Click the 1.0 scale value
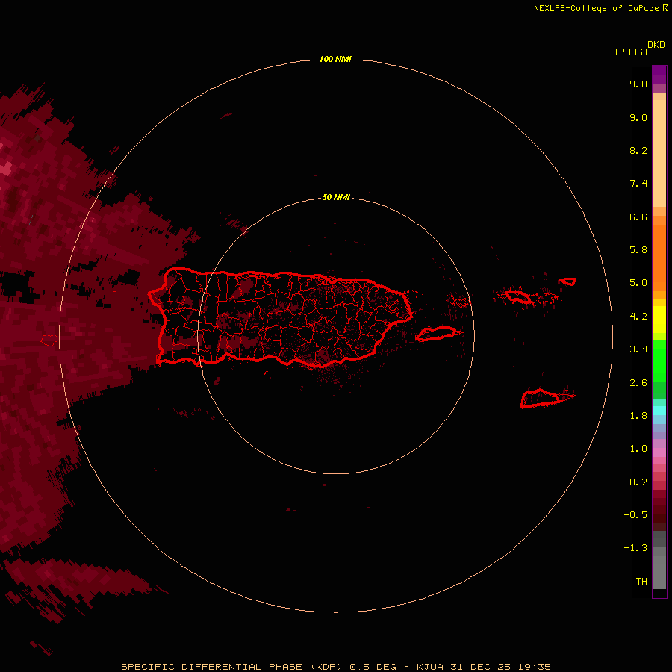The width and height of the screenshot is (672, 672). tap(638, 449)
